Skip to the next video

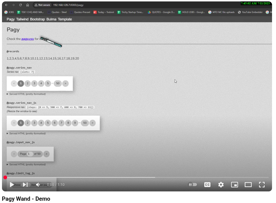[25, 185]
